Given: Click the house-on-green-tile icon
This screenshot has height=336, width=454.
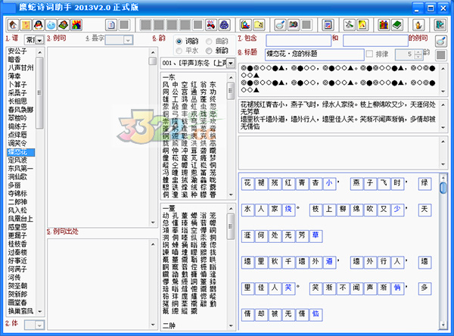Looking at the screenshot, I should point(64,25).
